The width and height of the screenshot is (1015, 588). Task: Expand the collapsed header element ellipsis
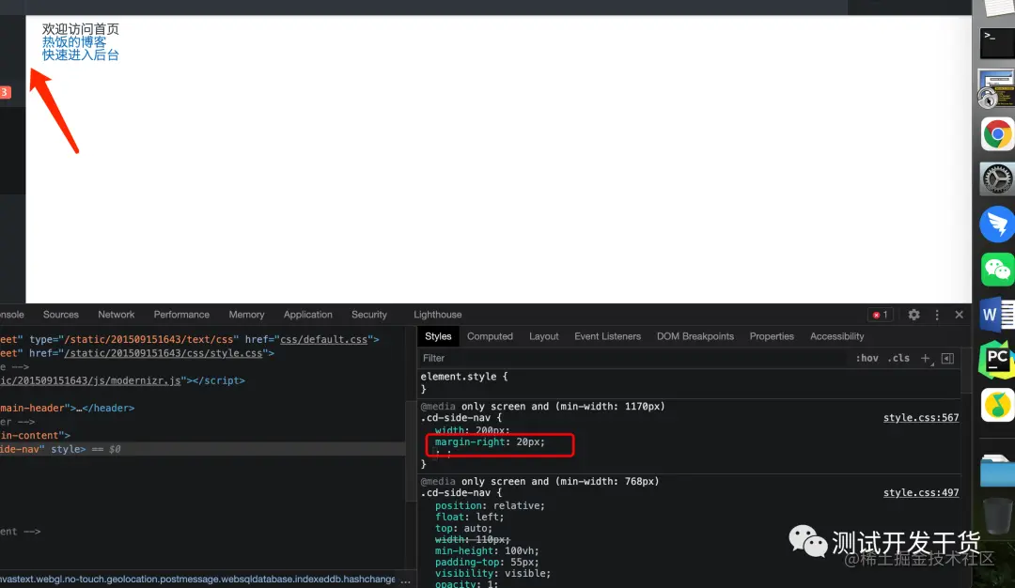tap(78, 409)
